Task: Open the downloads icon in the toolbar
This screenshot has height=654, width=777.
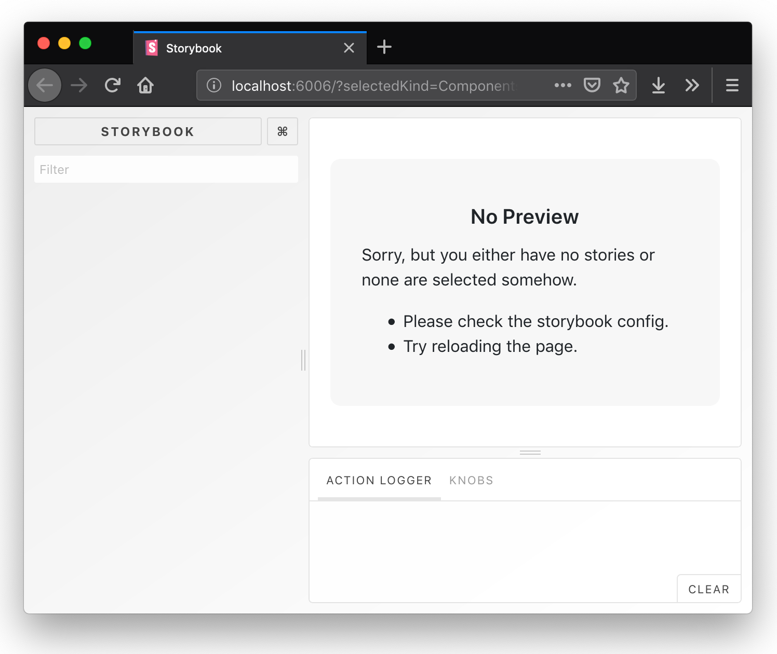Action: coord(659,85)
